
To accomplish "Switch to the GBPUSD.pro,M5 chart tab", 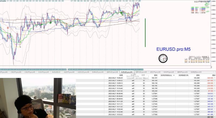I will coord(141,72).
